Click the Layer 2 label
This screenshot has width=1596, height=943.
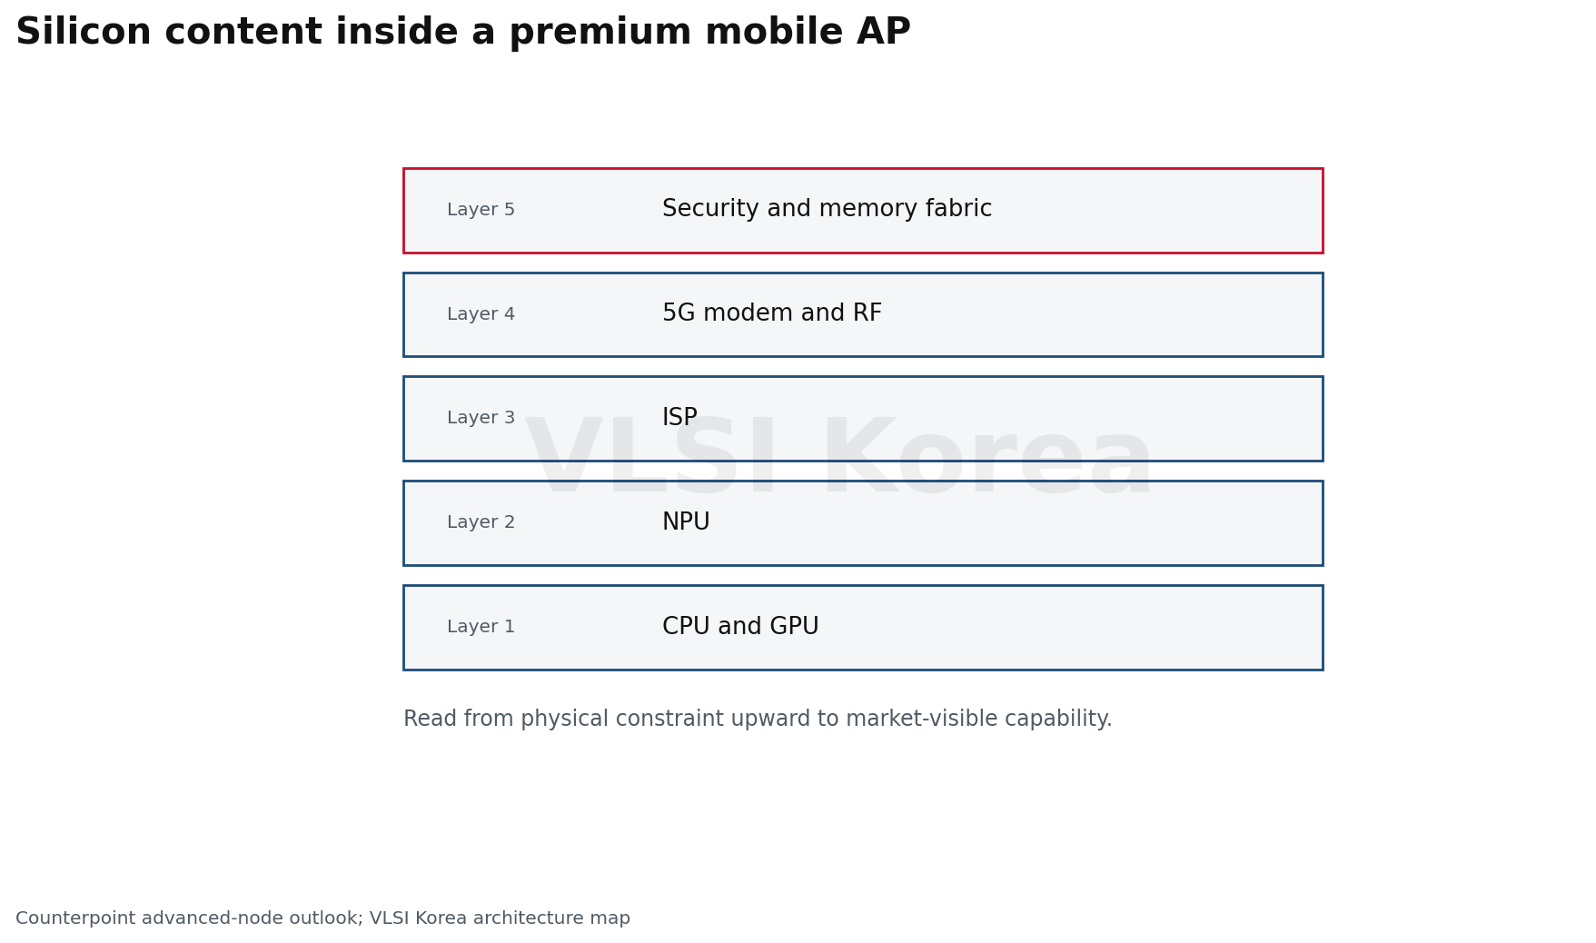click(481, 522)
